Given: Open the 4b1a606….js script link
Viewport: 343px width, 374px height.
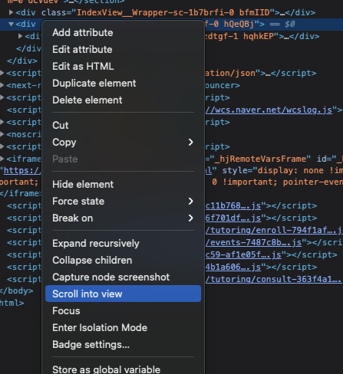Looking at the screenshot, I should click(x=233, y=267).
